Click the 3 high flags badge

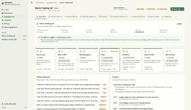point(140,9)
